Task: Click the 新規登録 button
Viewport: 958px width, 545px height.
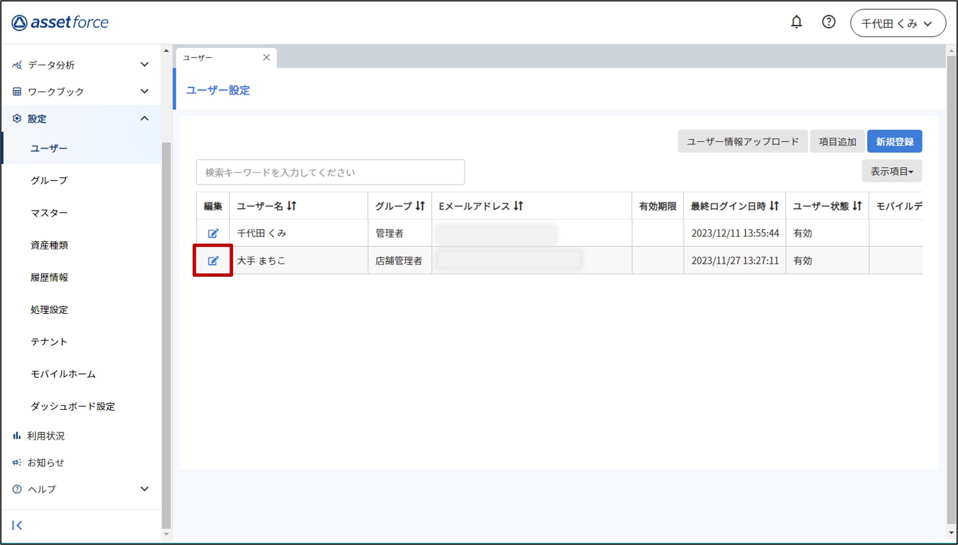Action: [x=894, y=141]
